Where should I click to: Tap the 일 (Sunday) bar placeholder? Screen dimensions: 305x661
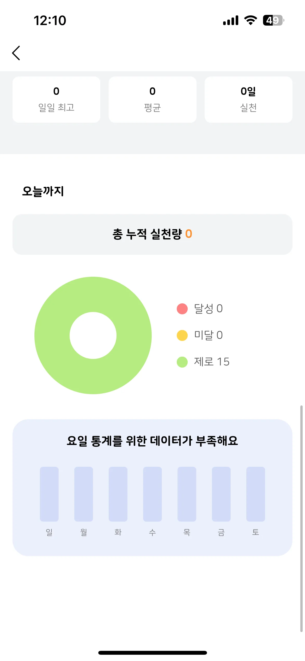(x=49, y=494)
